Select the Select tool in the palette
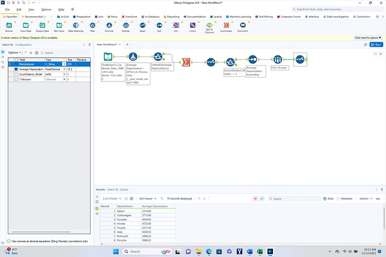The height and width of the screenshot is (257, 386). (x=143, y=25)
